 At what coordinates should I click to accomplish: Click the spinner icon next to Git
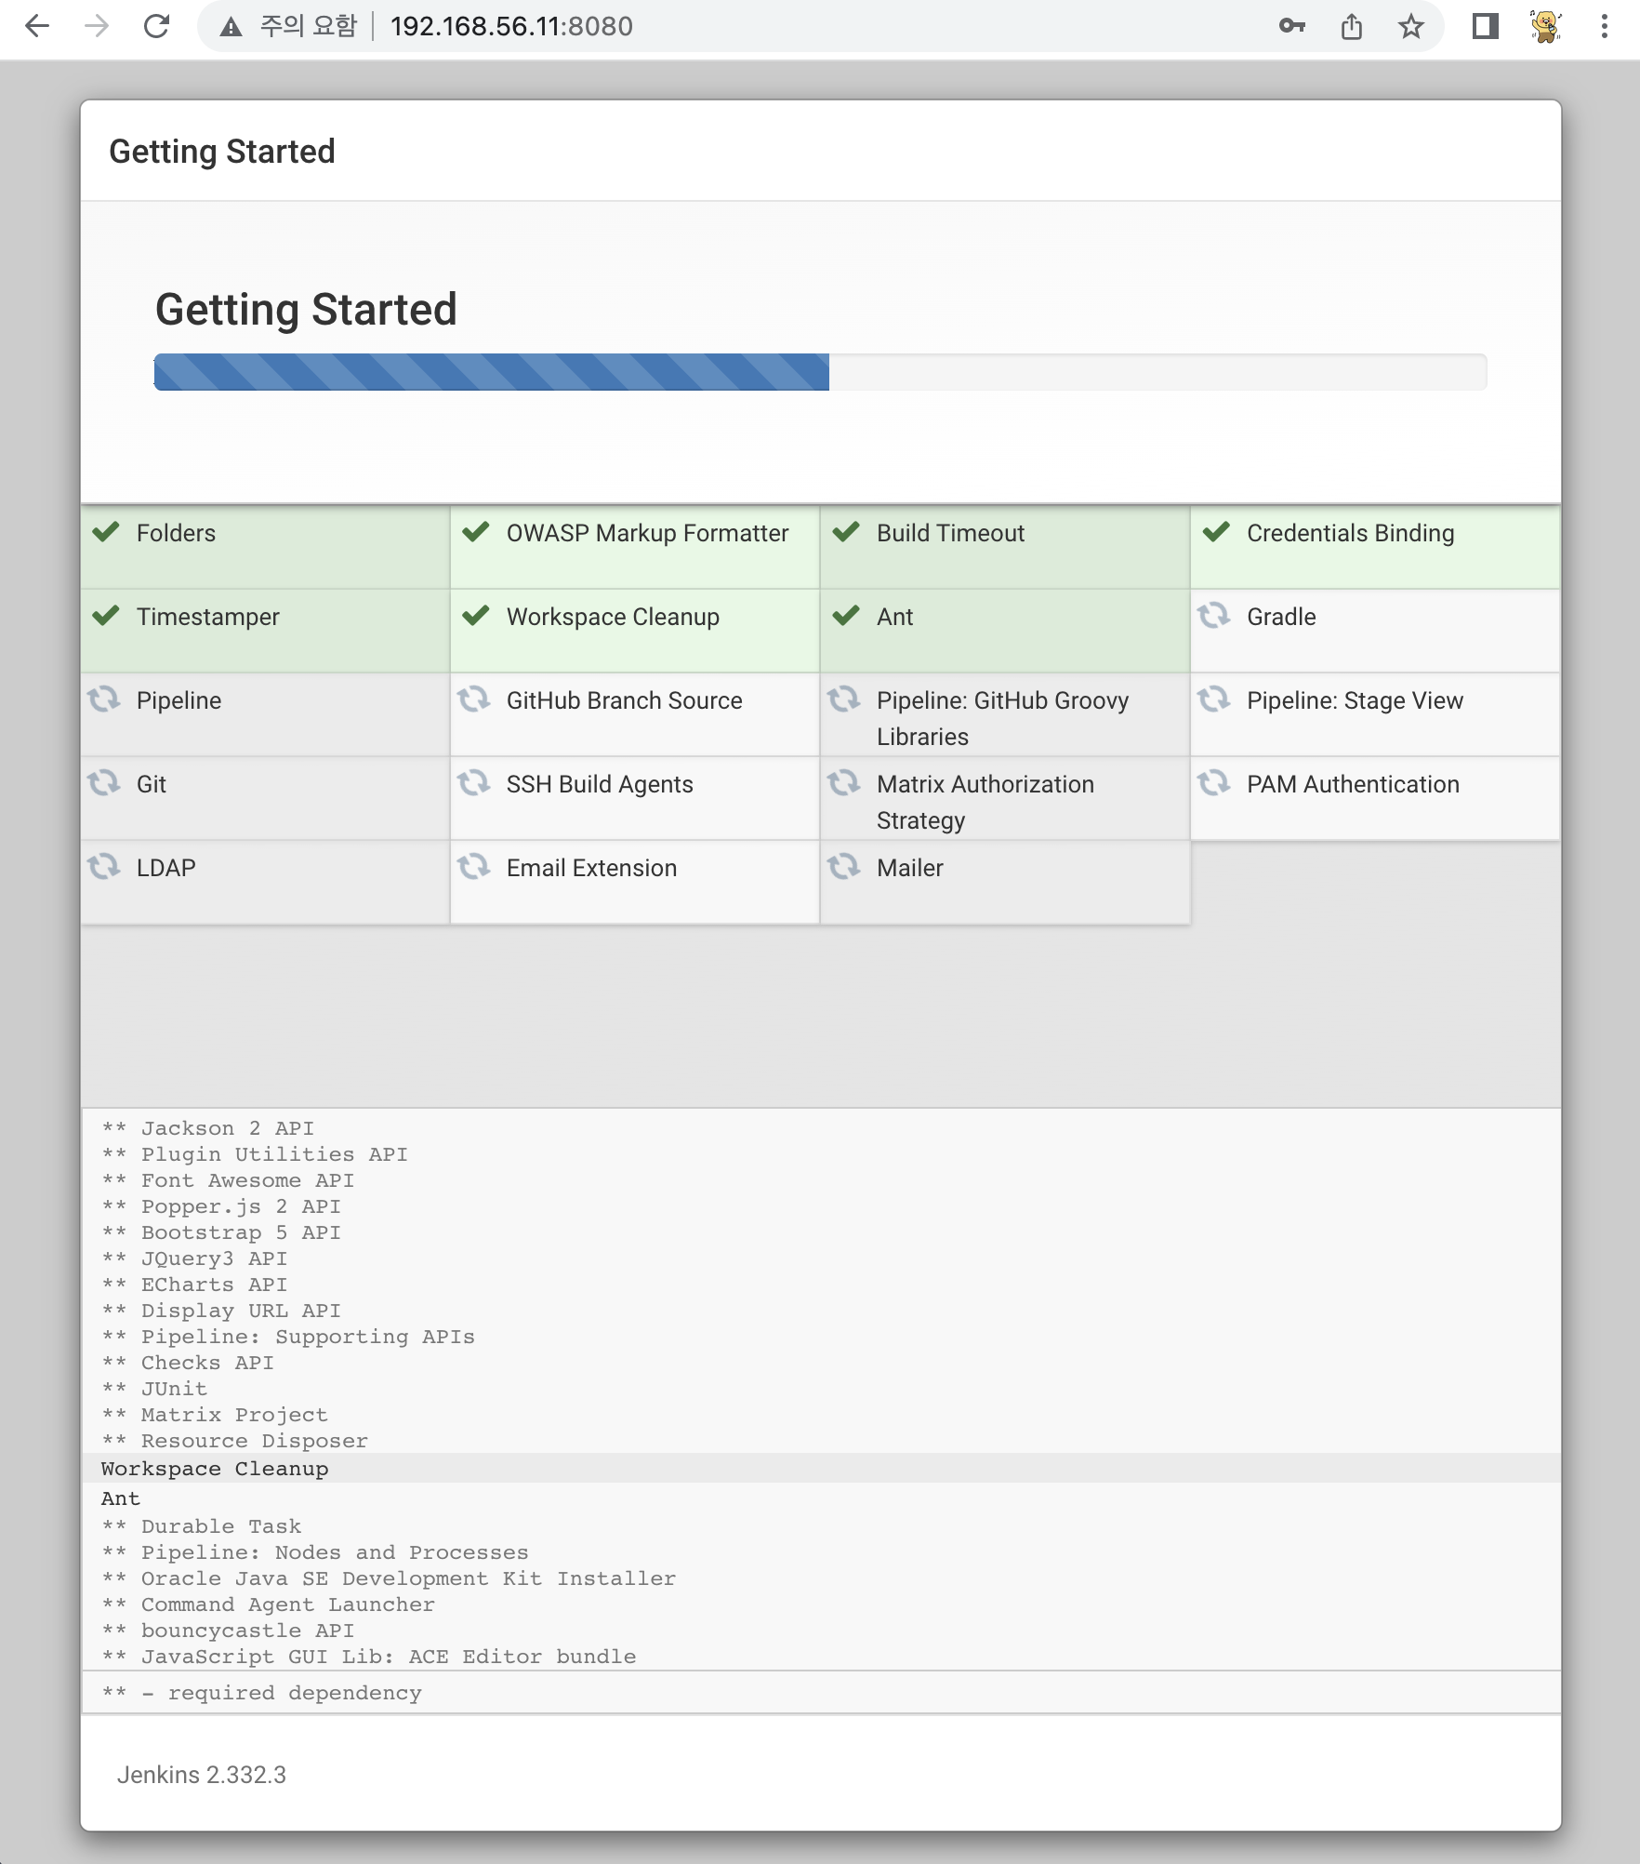pyautogui.click(x=104, y=782)
